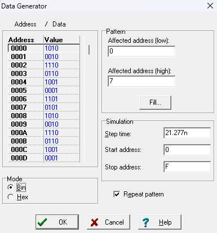Select value 1110 at address 000A
Viewport: 217px width, 233px height.
(x=61, y=133)
